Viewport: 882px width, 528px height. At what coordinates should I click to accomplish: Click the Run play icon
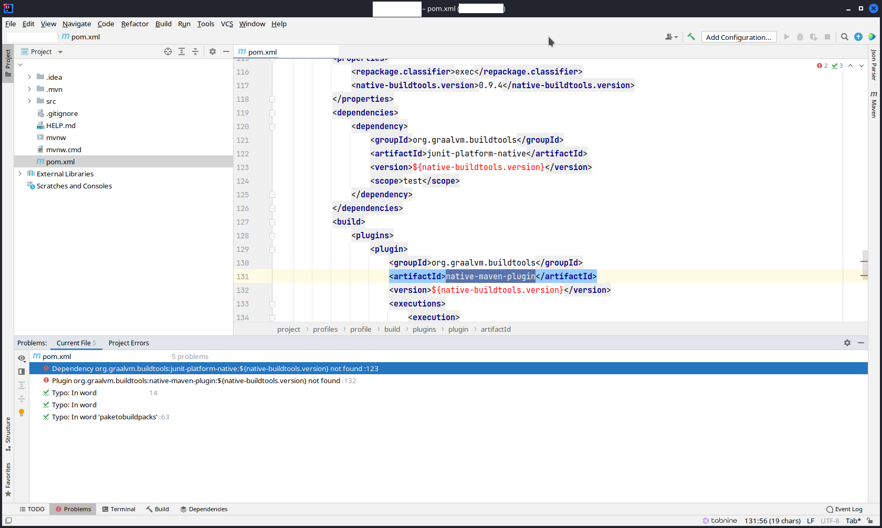coord(786,37)
